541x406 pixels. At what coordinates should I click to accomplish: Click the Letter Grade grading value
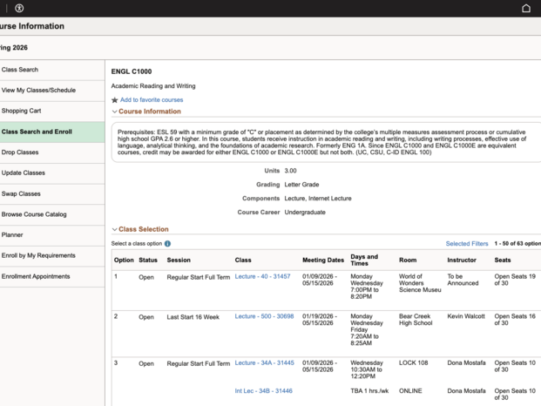(x=301, y=185)
